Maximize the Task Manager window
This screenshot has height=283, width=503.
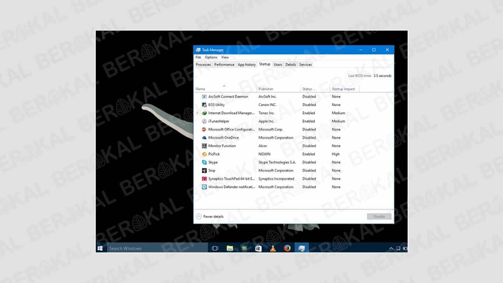click(374, 50)
